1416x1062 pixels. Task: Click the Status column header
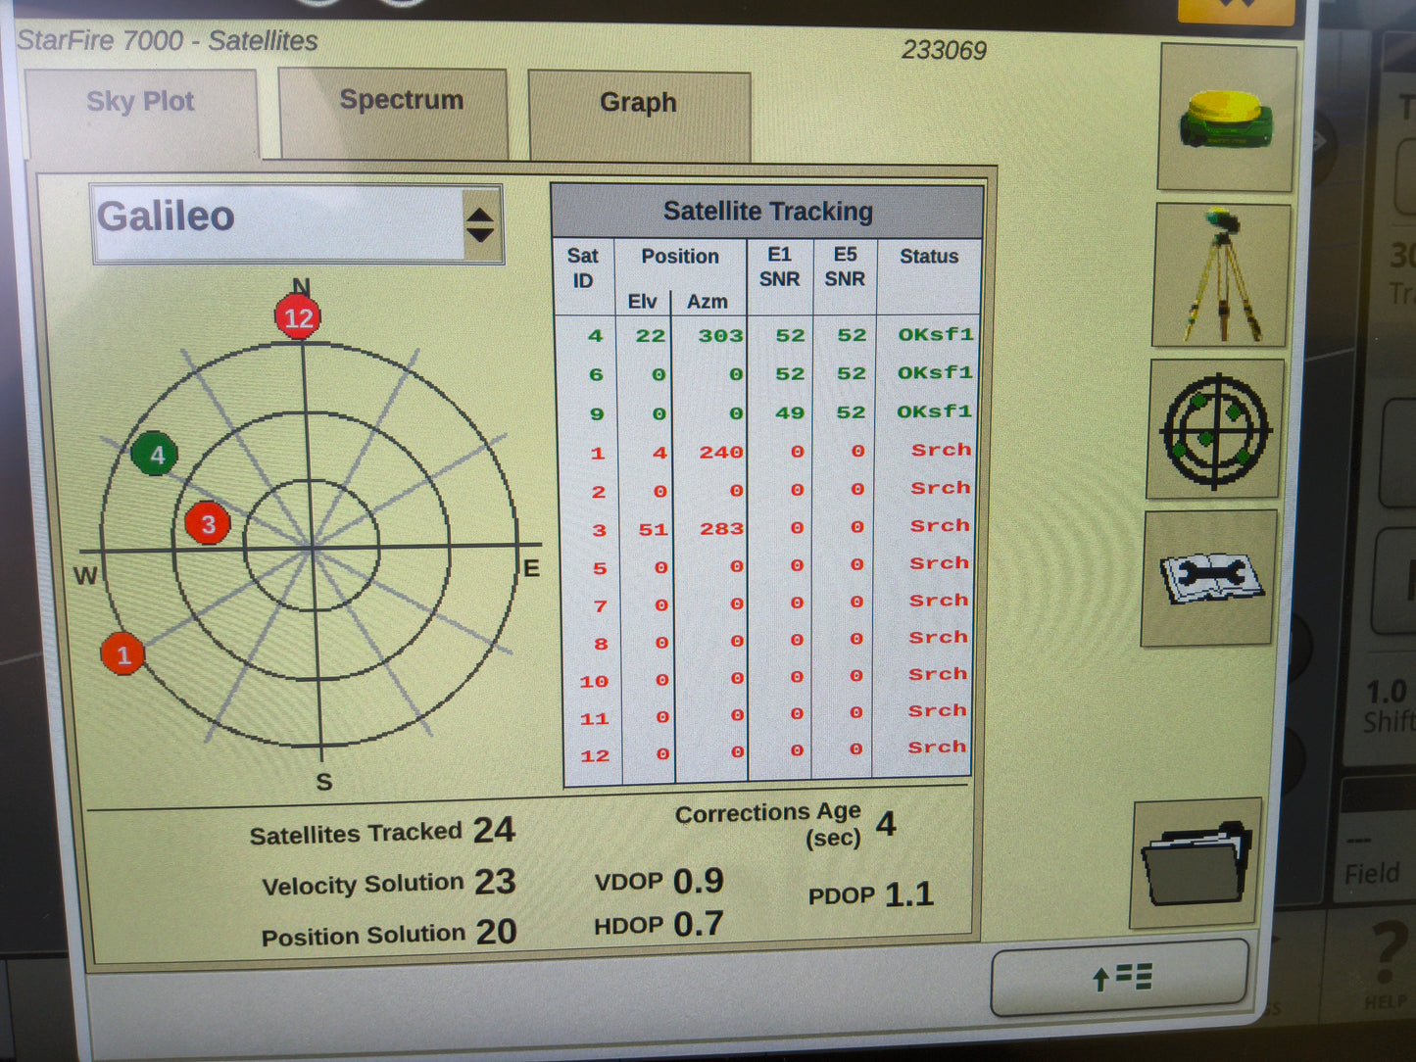[x=929, y=257]
